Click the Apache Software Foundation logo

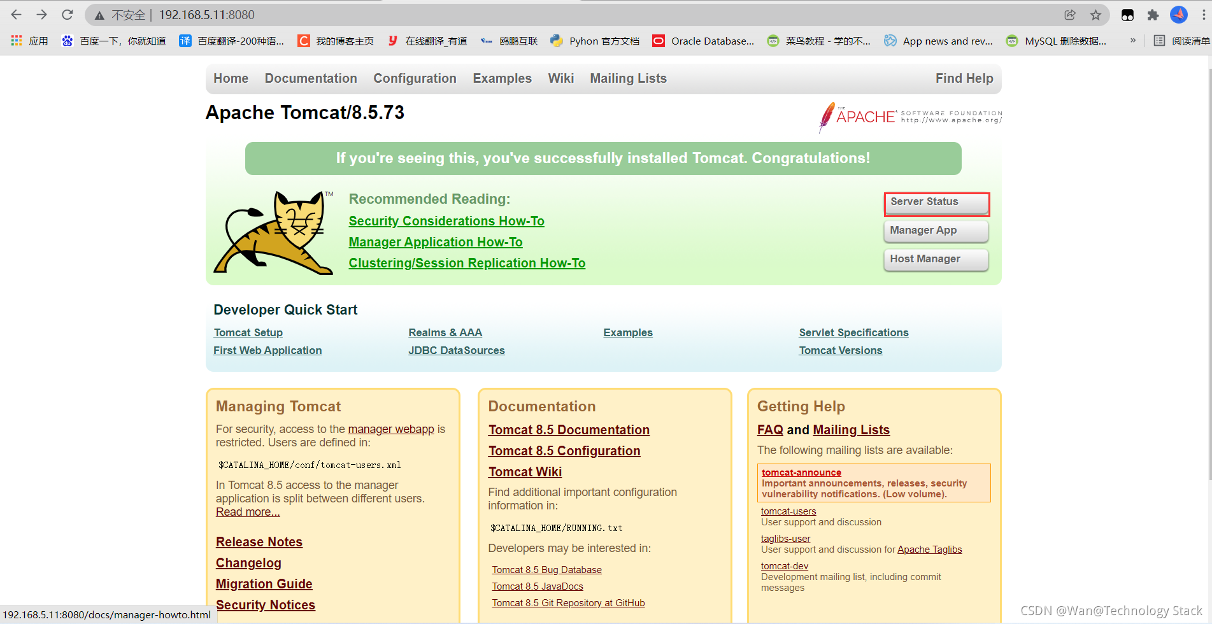click(x=909, y=117)
